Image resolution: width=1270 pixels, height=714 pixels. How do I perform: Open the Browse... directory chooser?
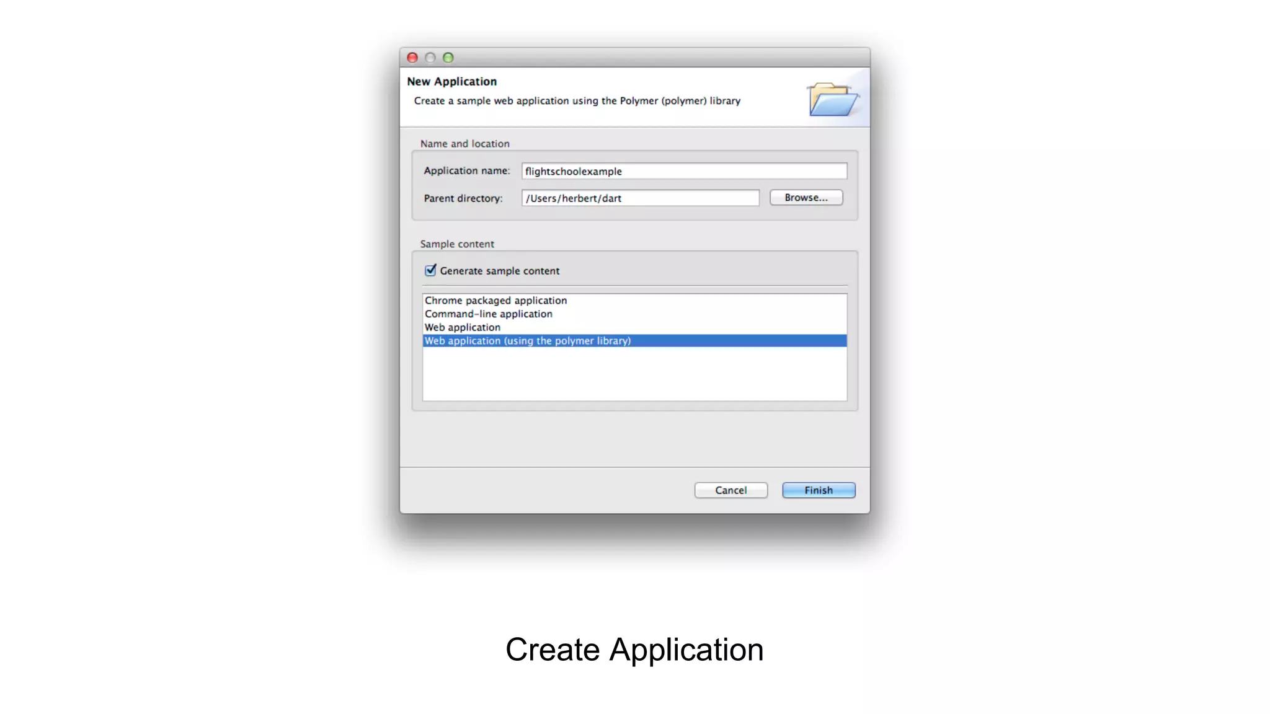(x=806, y=198)
